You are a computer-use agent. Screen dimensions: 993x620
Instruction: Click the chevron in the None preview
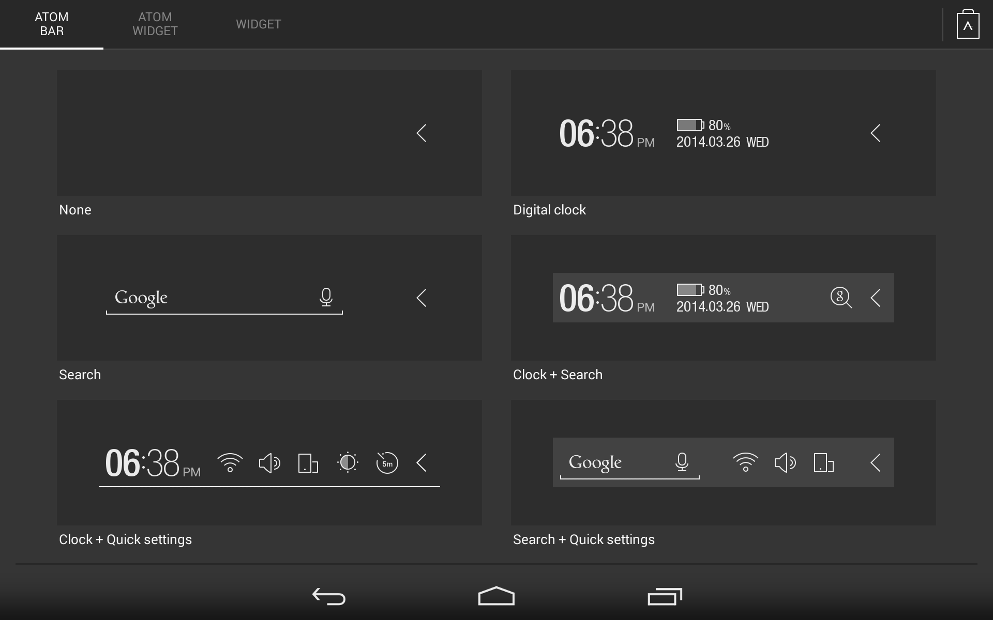pos(422,133)
